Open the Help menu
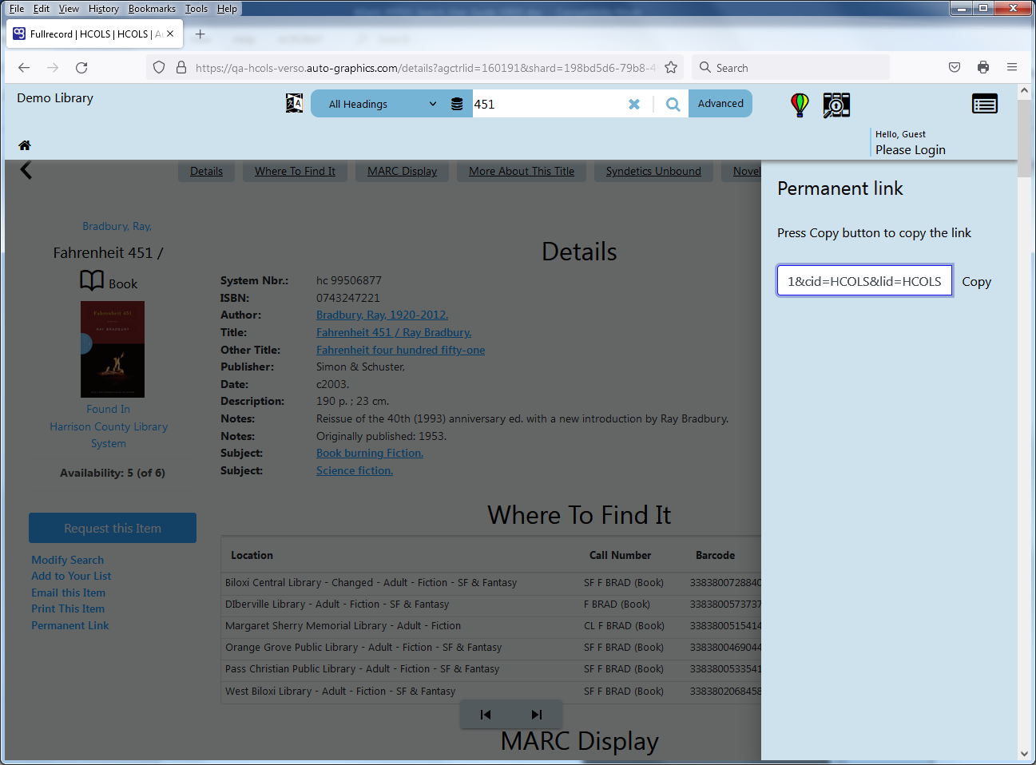 pos(227,9)
